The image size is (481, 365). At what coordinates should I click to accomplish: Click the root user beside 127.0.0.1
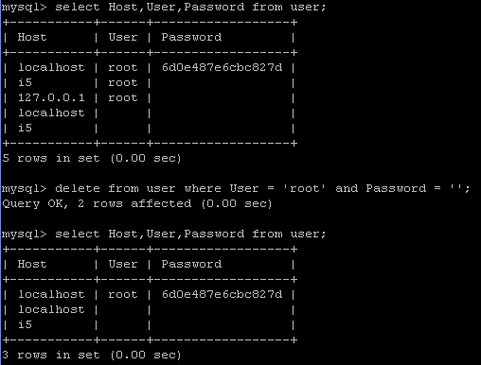(123, 97)
